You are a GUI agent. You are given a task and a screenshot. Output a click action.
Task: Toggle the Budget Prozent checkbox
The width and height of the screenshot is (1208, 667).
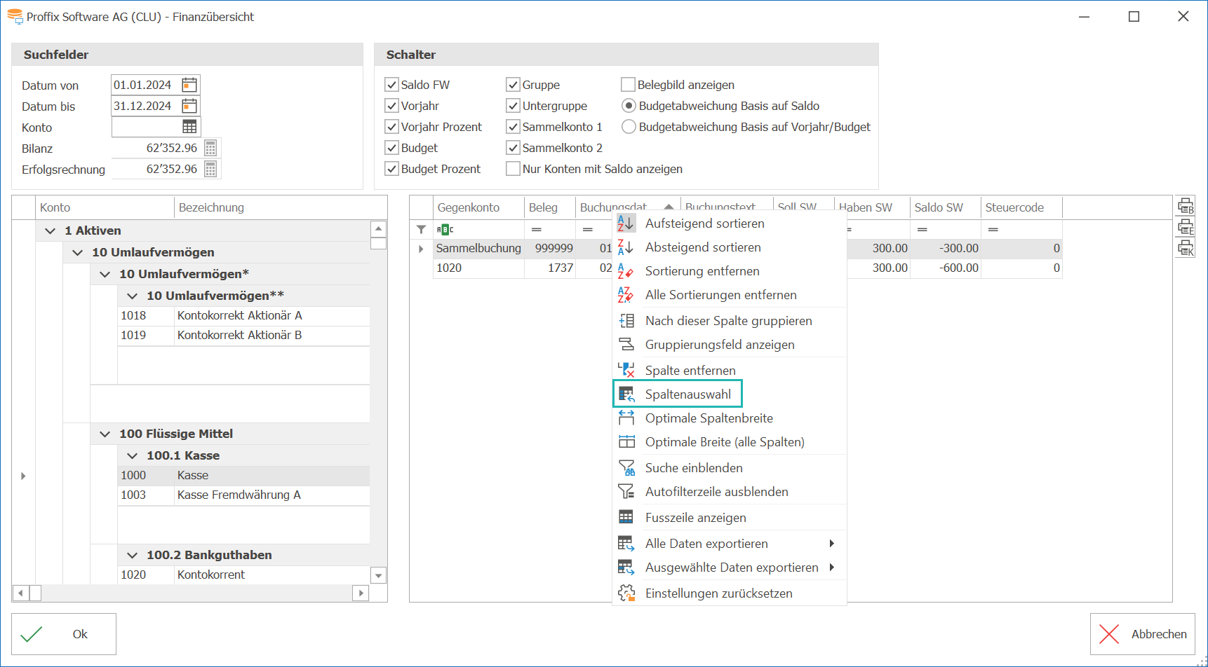point(391,169)
